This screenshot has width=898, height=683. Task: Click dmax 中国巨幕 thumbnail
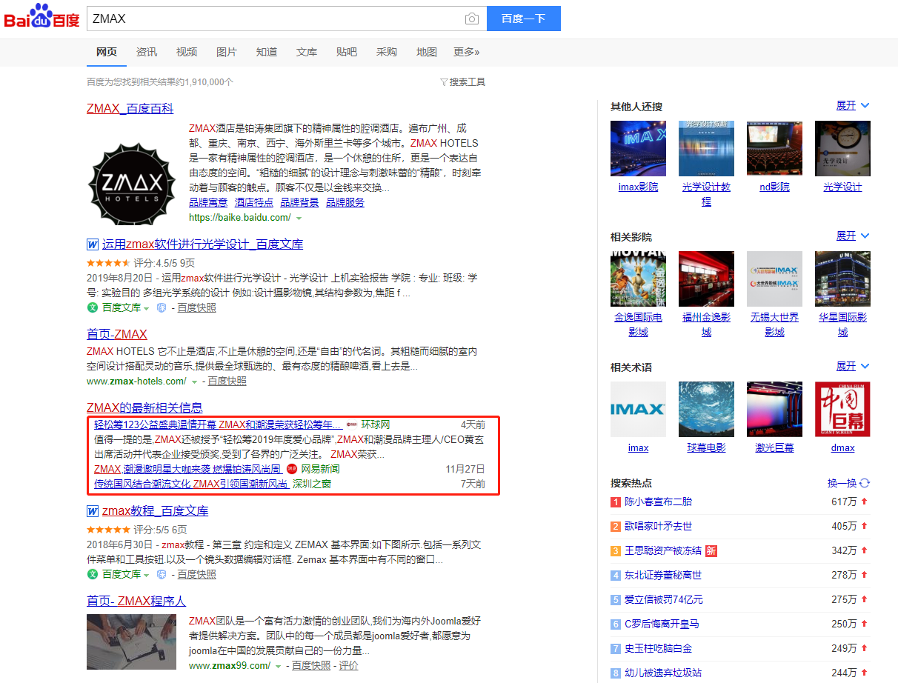(842, 409)
